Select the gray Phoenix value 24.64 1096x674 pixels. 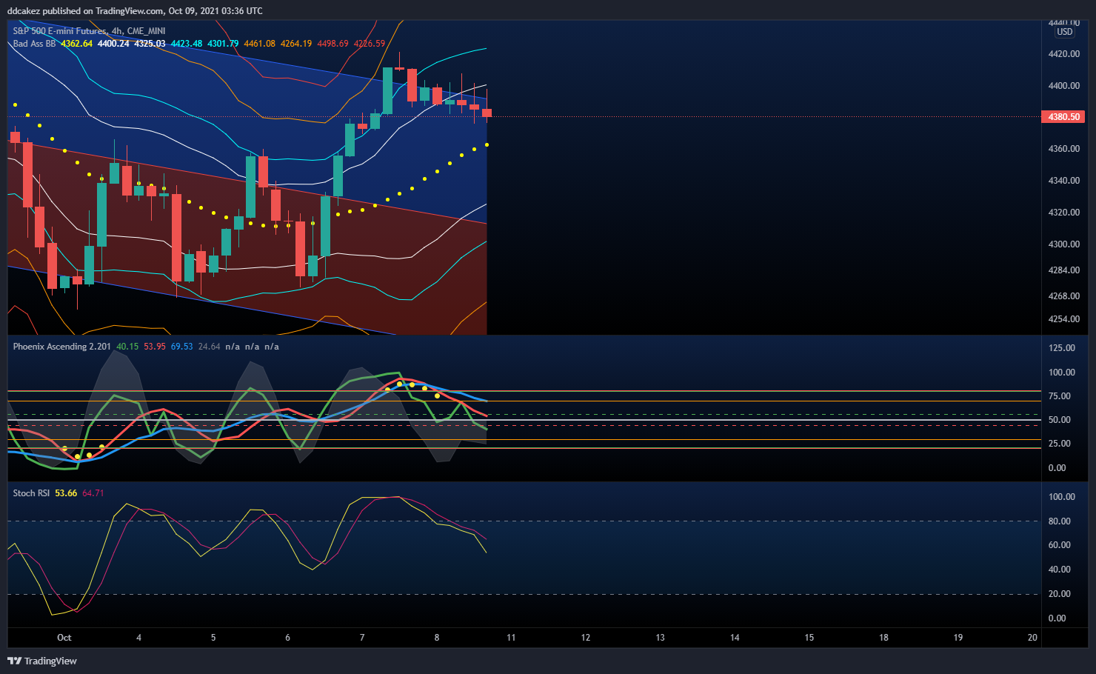click(x=210, y=347)
